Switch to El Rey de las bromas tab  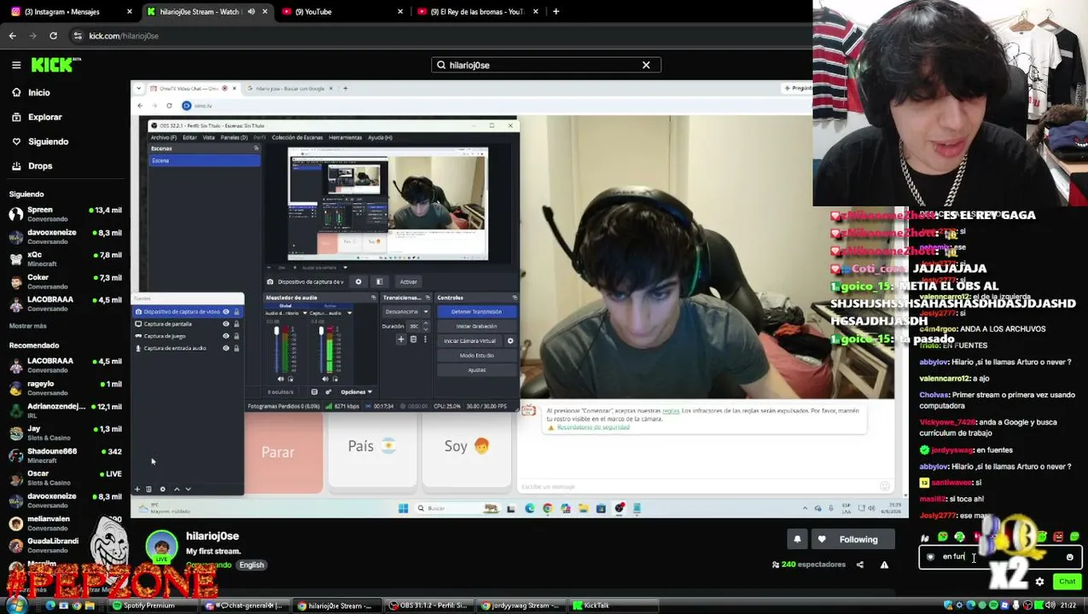(x=477, y=11)
